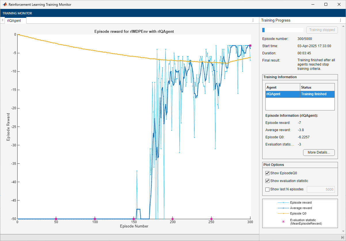The width and height of the screenshot is (346, 241).
Task: Click the Episode Q0 legend entry
Action: [298, 213]
